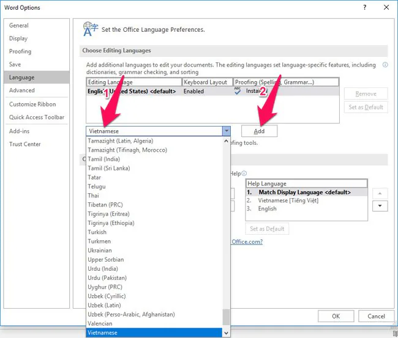
Task: Click the list scroll up arrow
Action: click(226, 141)
